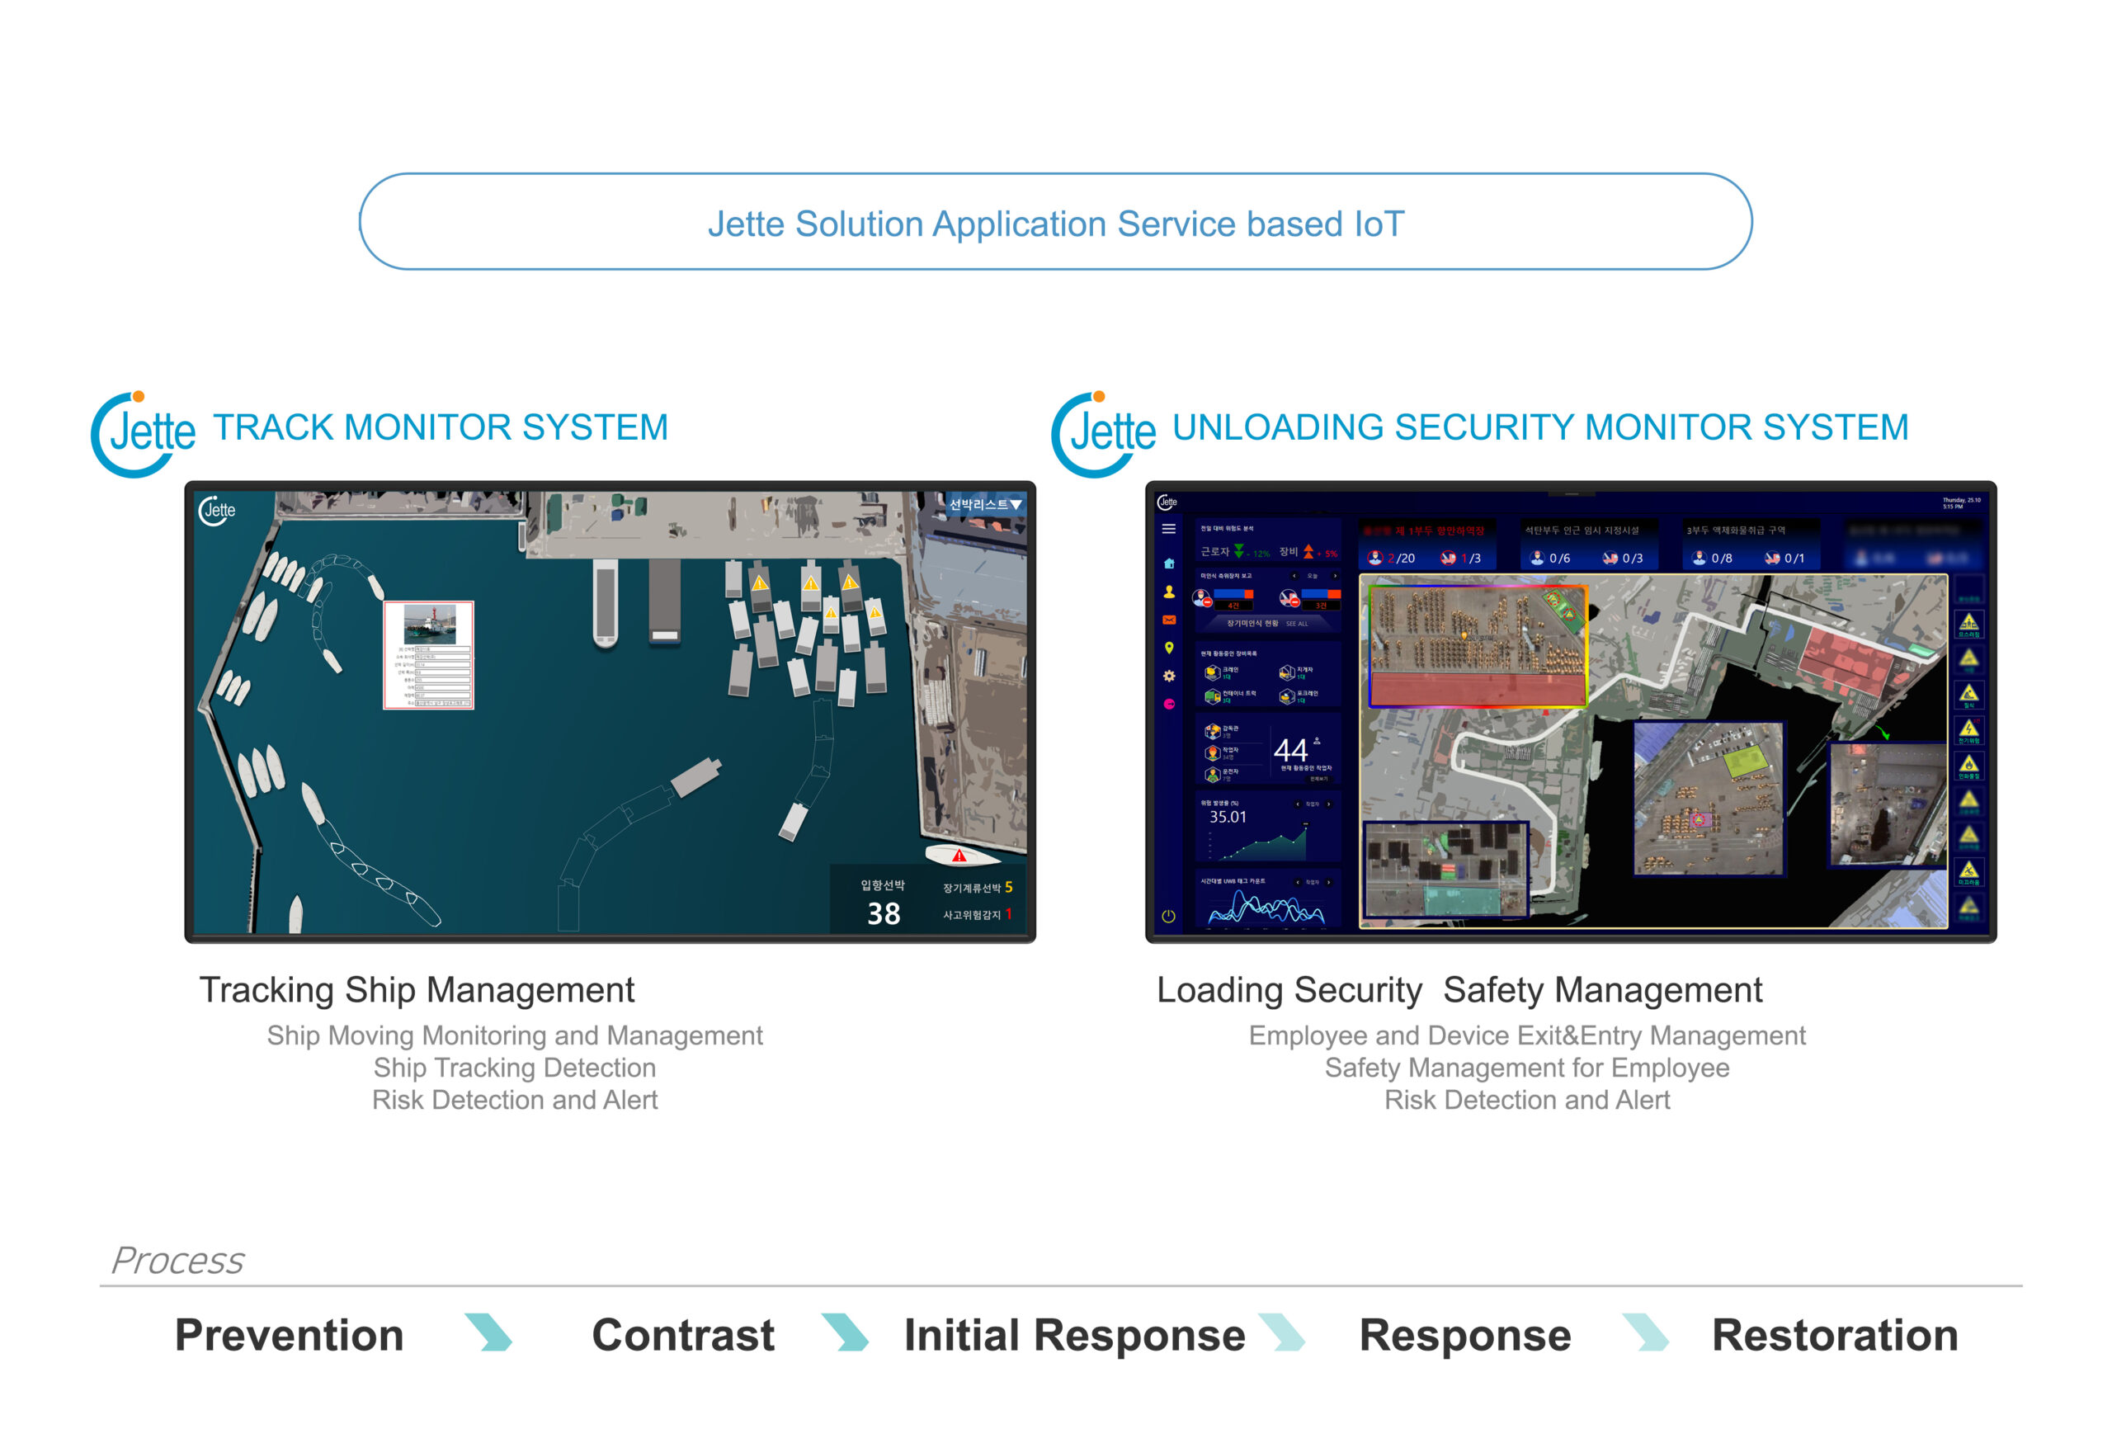Click the Loading Security Safety Management caption
2112x1429 pixels.
coord(1459,990)
